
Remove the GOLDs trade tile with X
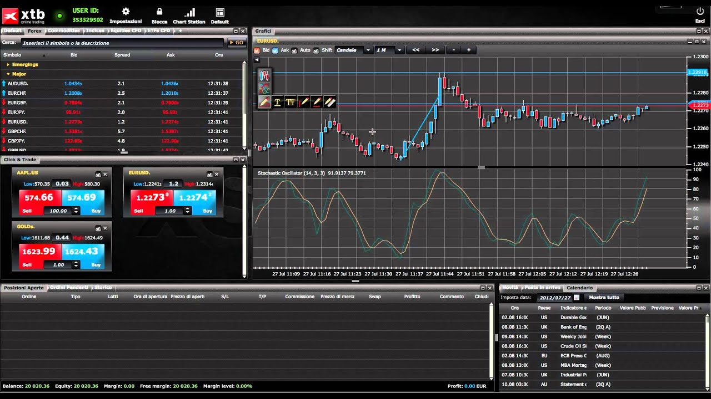coord(106,228)
